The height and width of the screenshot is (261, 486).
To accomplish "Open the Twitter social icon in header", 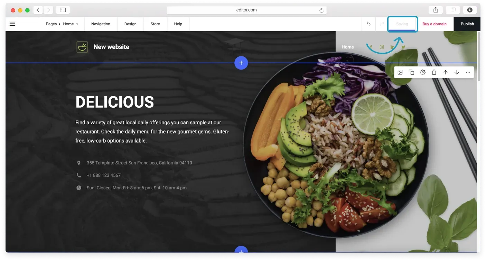I will [x=403, y=47].
